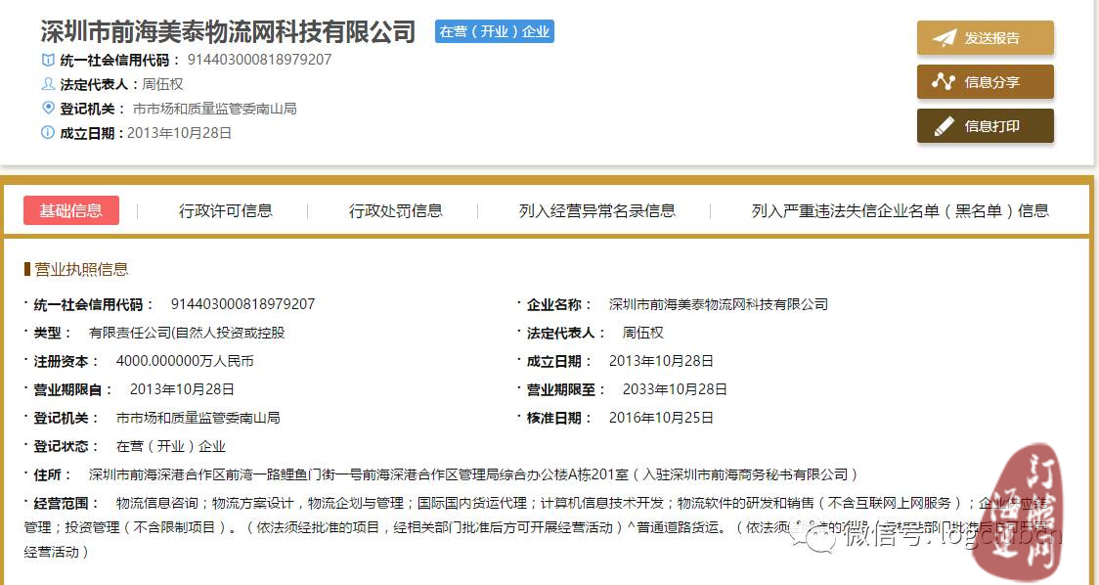The width and height of the screenshot is (1099, 585).
Task: Click the paper plane icon on 发送报告
Action: (945, 38)
